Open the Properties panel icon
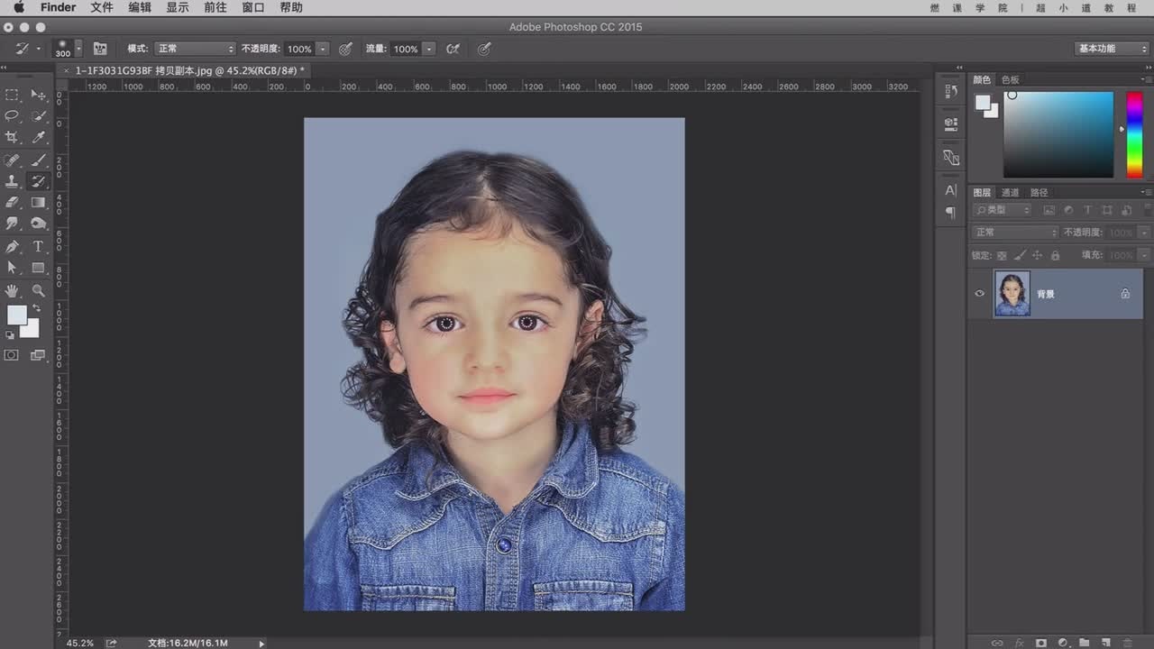The image size is (1154, 649). pos(950,123)
